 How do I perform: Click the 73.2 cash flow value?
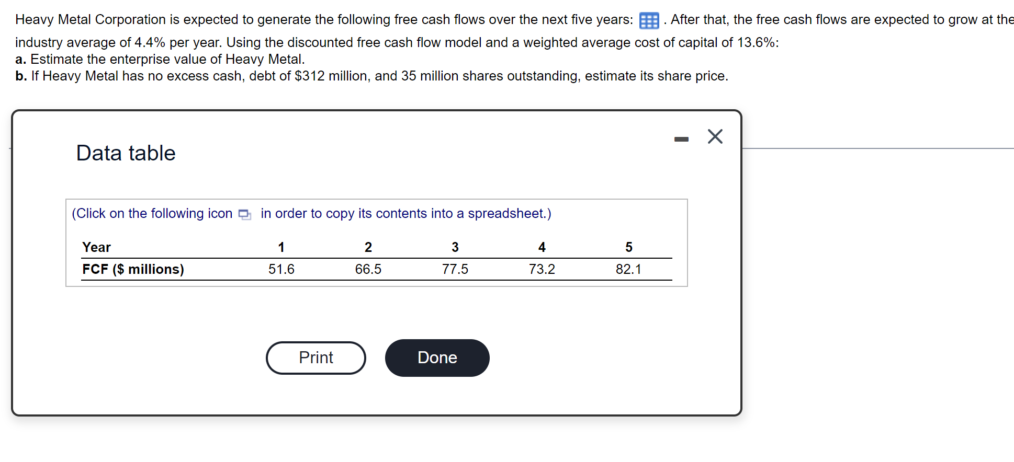(x=542, y=269)
